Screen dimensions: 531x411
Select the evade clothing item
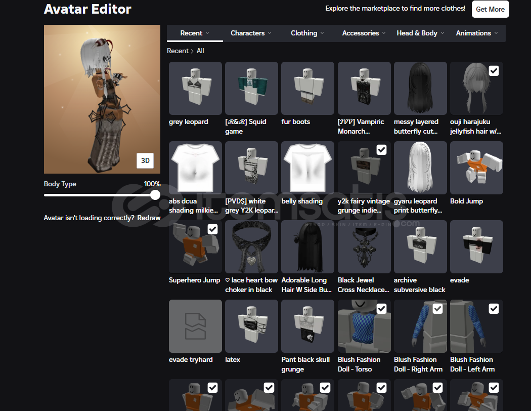pyautogui.click(x=476, y=246)
